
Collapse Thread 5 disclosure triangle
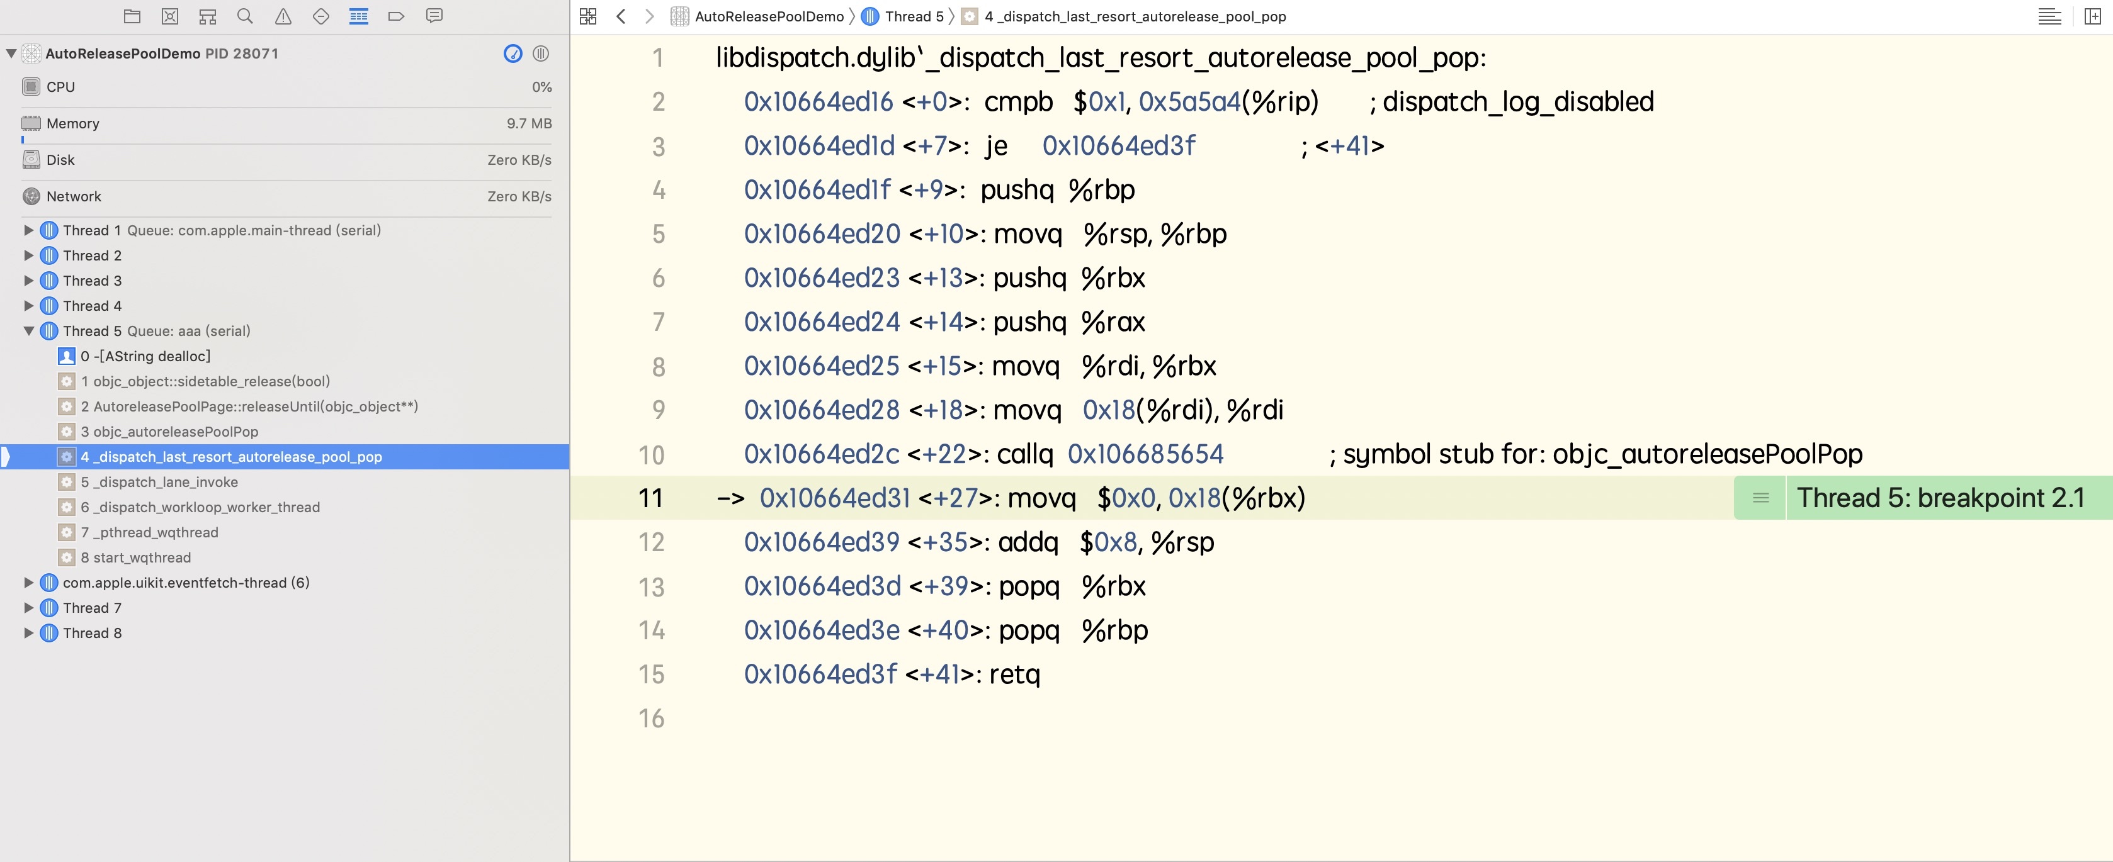[x=29, y=331]
